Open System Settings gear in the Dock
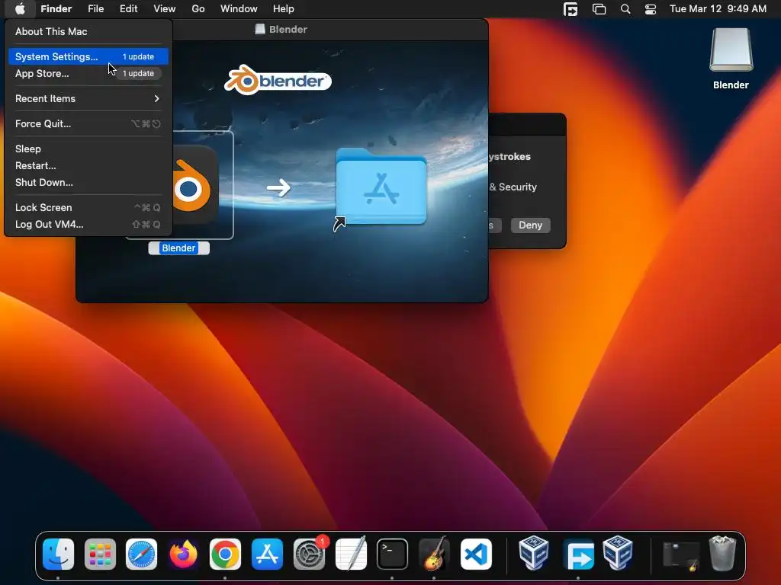This screenshot has width=781, height=585. (x=309, y=554)
